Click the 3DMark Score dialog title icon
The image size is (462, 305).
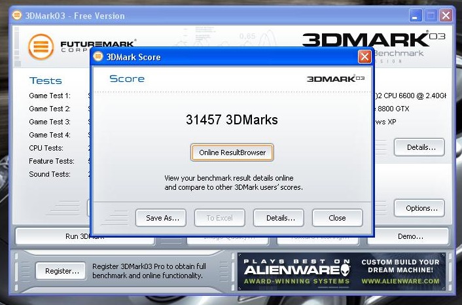(98, 56)
